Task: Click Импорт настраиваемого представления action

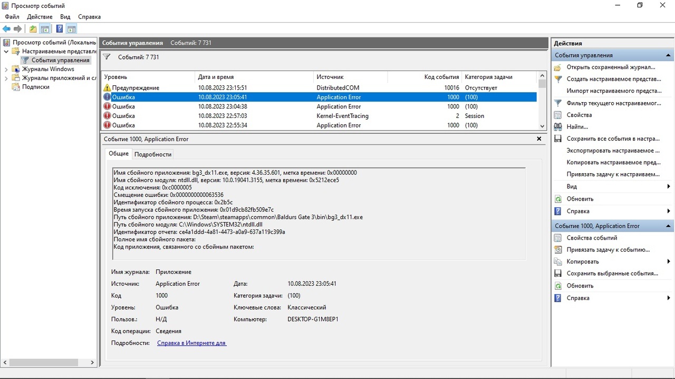Action: pyautogui.click(x=614, y=91)
